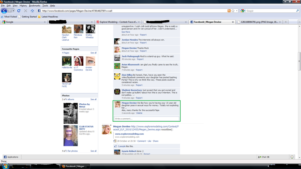Open the Getting Started bookmark
The height and width of the screenshot is (169, 301).
coord(27,17)
